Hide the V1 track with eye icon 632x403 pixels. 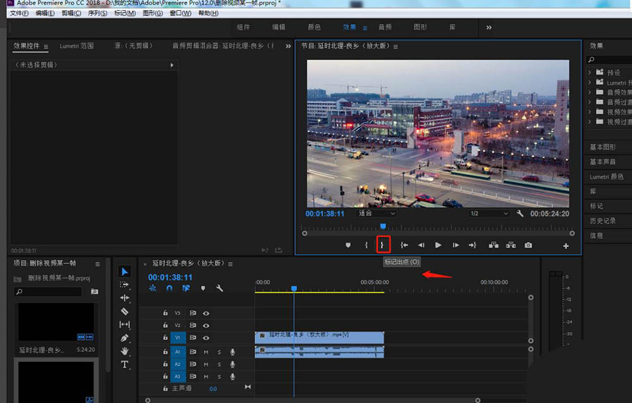tap(206, 338)
